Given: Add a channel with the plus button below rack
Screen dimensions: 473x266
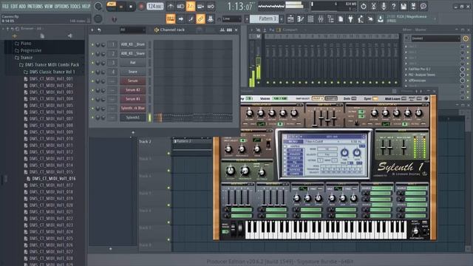Looking at the screenshot, I should (133, 132).
